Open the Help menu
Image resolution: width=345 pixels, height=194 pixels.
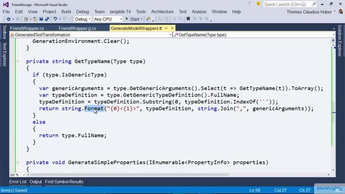(237, 12)
